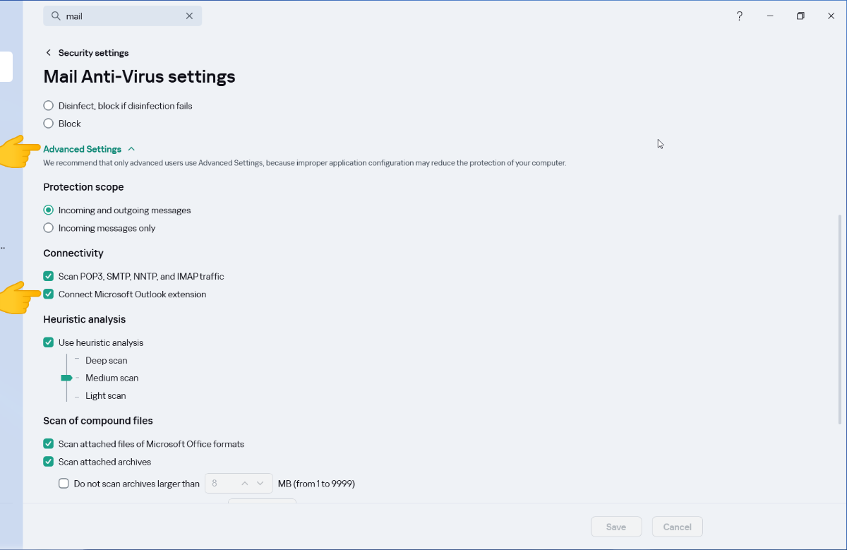Clear the search box text
This screenshot has height=550, width=847.
[189, 16]
